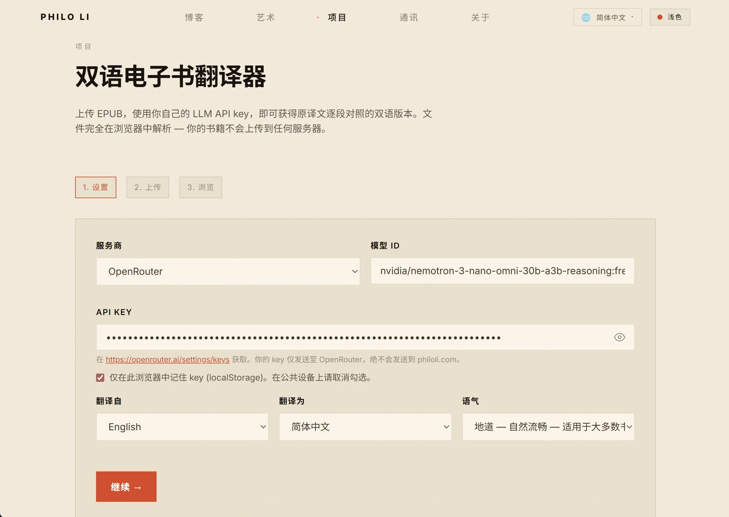Click the 模型 ID label
729x517 pixels.
click(x=385, y=245)
